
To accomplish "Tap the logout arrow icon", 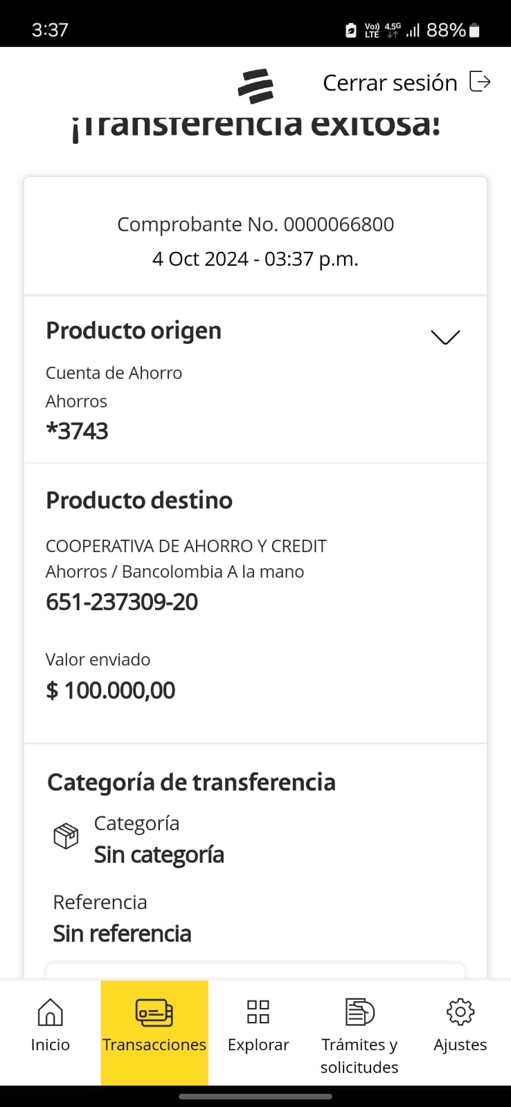I will (480, 82).
